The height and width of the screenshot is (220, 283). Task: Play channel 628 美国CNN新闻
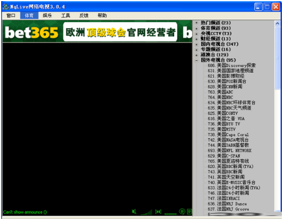tap(225, 87)
